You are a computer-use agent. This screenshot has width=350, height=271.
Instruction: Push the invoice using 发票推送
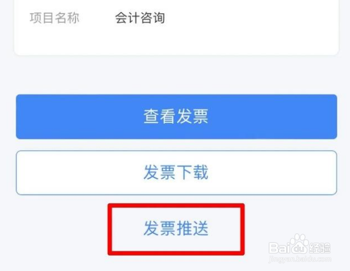coord(176,229)
